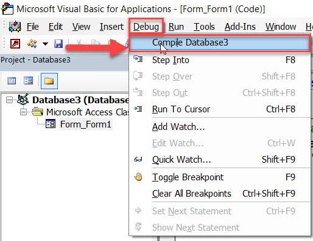The height and width of the screenshot is (241, 313).
Task: Collapse the Microsoft Access Class Objects folder
Action: [x=23, y=112]
